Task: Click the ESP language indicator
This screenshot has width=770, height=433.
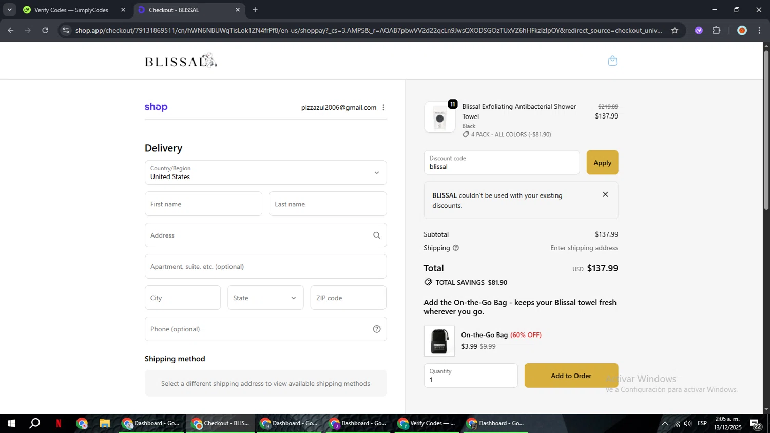Action: (702, 423)
